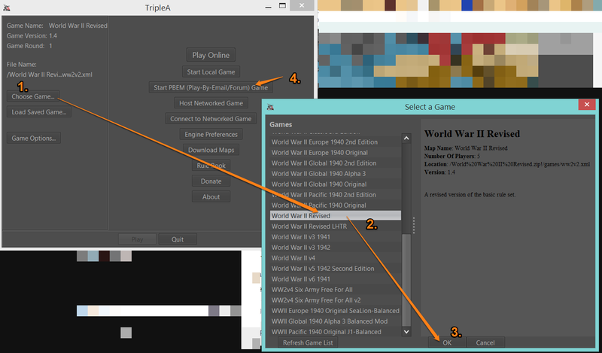Open the Rule Book
This screenshot has height=353, width=602.
point(211,166)
